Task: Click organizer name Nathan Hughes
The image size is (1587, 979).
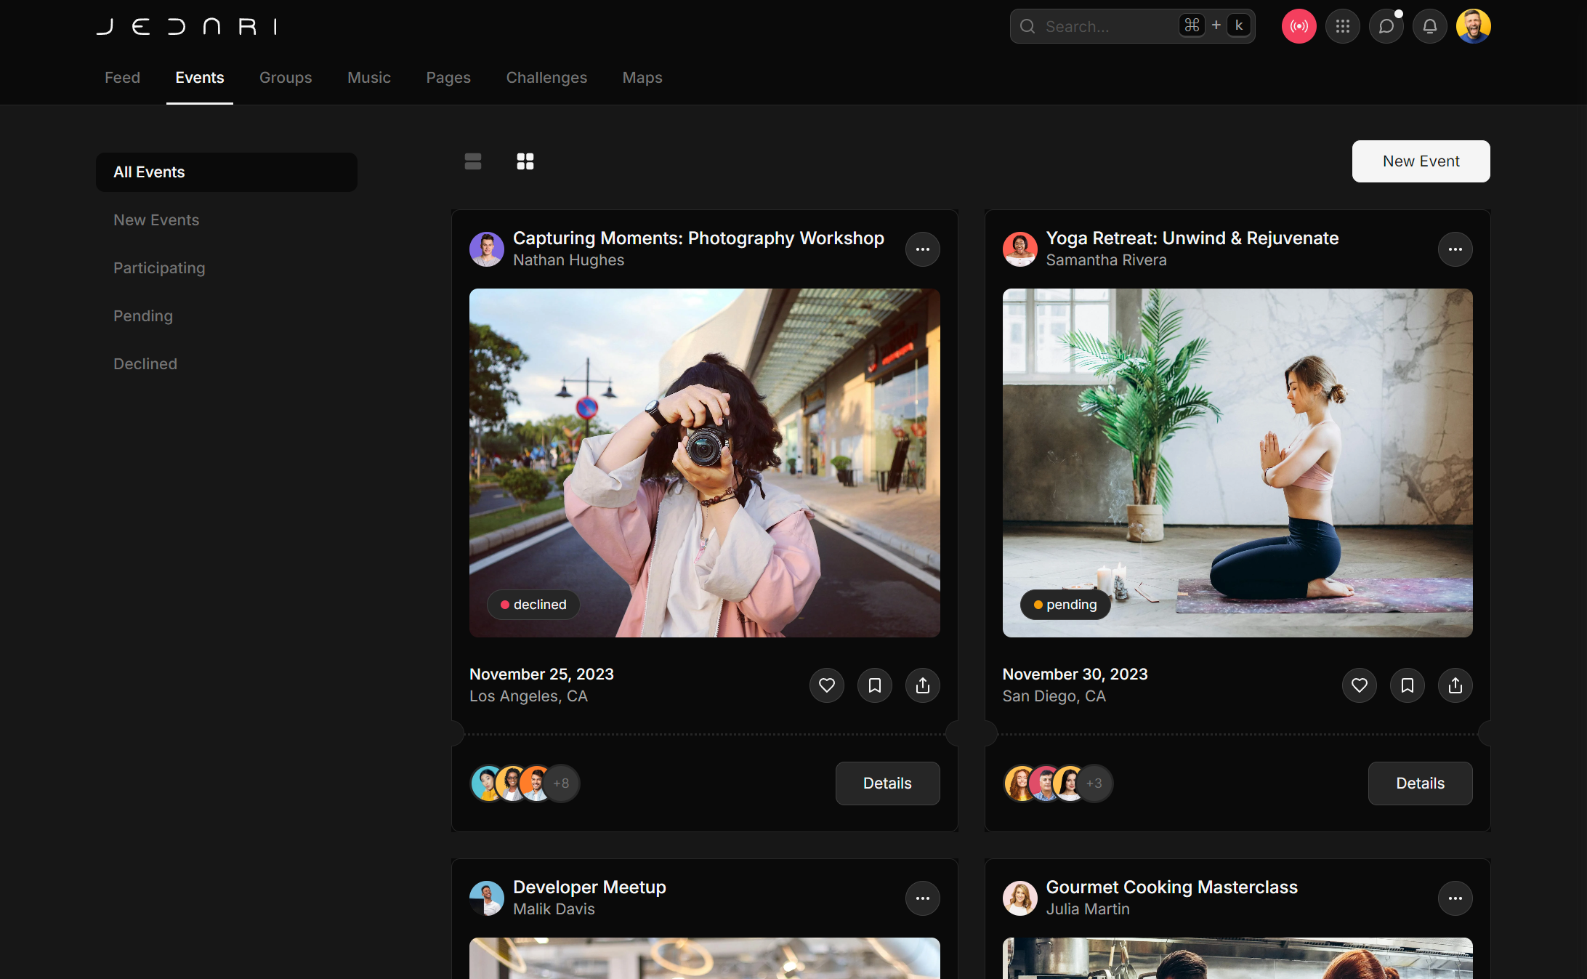Action: pos(568,260)
